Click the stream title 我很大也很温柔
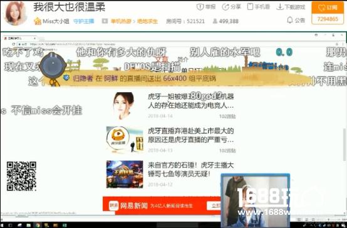This screenshot has height=228, width=347. (70, 7)
